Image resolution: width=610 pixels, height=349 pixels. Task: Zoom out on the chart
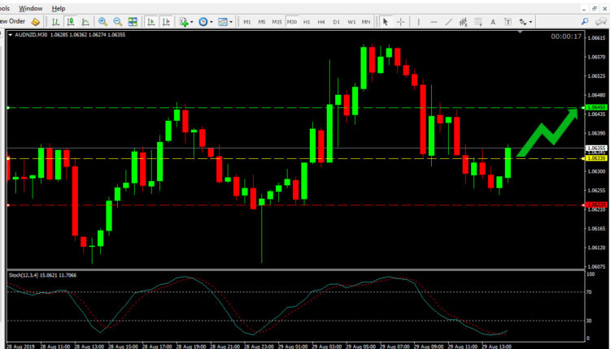(117, 22)
